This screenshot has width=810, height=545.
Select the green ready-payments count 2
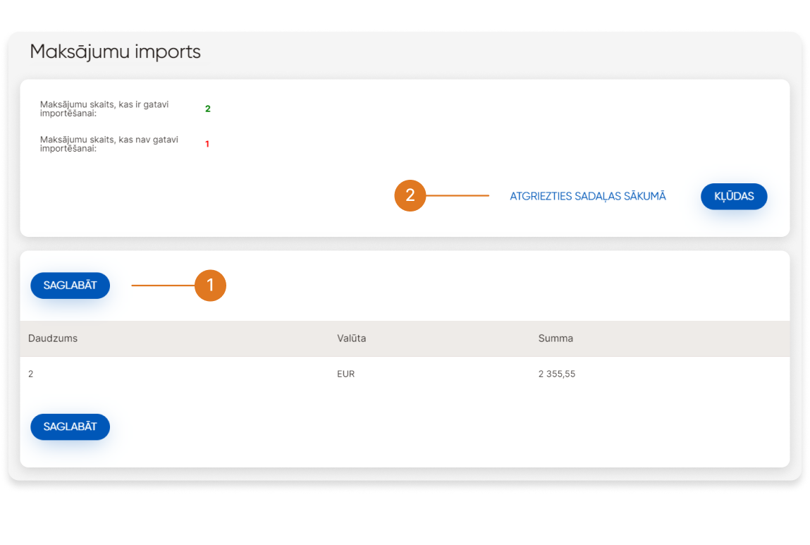pyautogui.click(x=208, y=109)
